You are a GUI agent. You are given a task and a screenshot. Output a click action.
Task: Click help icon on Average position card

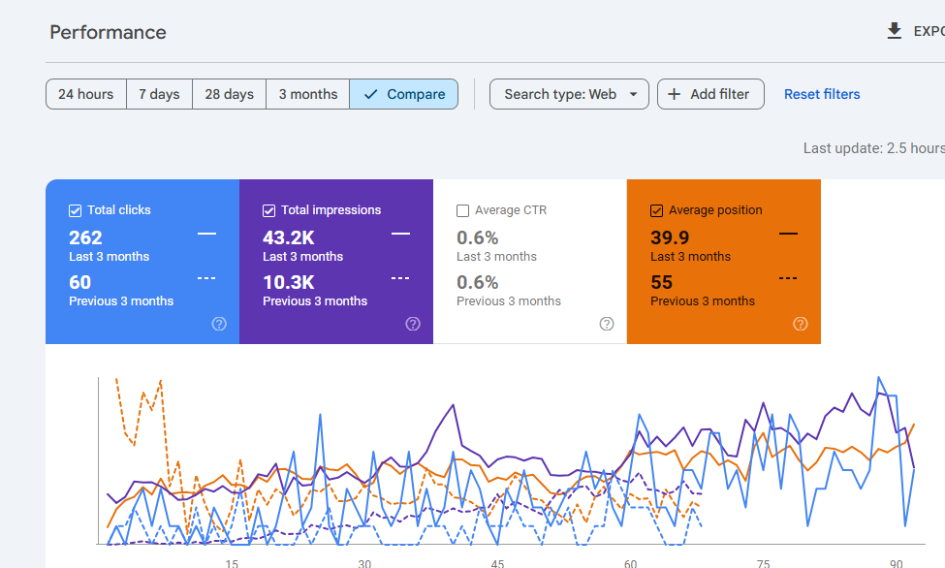pyautogui.click(x=801, y=324)
